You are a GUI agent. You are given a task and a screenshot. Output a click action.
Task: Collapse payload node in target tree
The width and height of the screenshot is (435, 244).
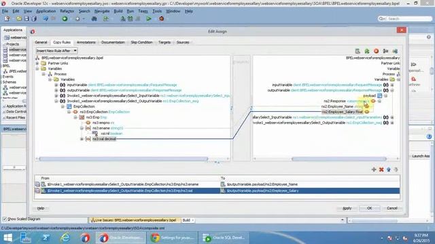tap(385, 96)
